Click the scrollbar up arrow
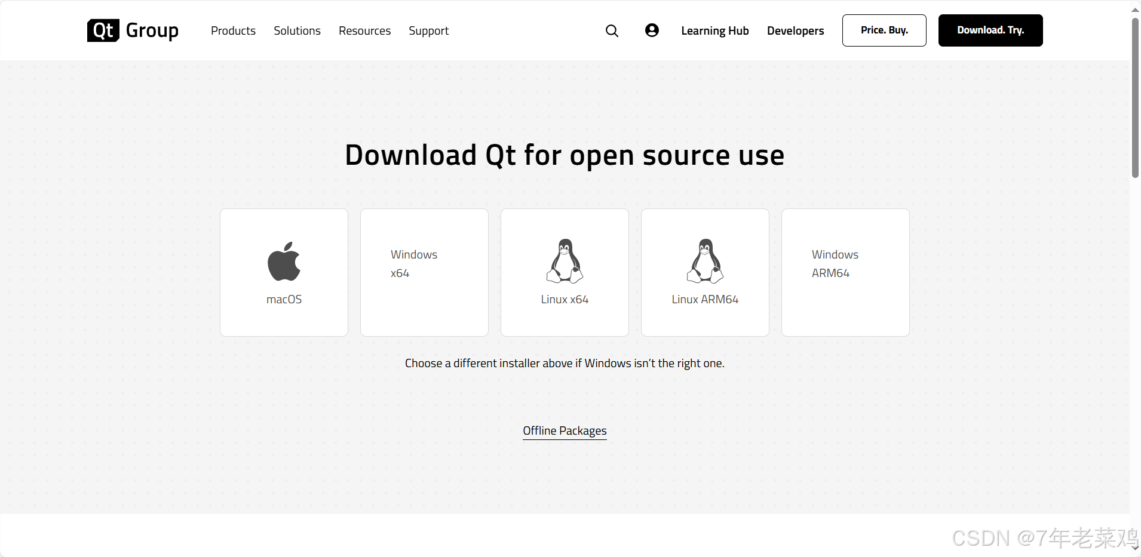The width and height of the screenshot is (1141, 557). click(1135, 9)
